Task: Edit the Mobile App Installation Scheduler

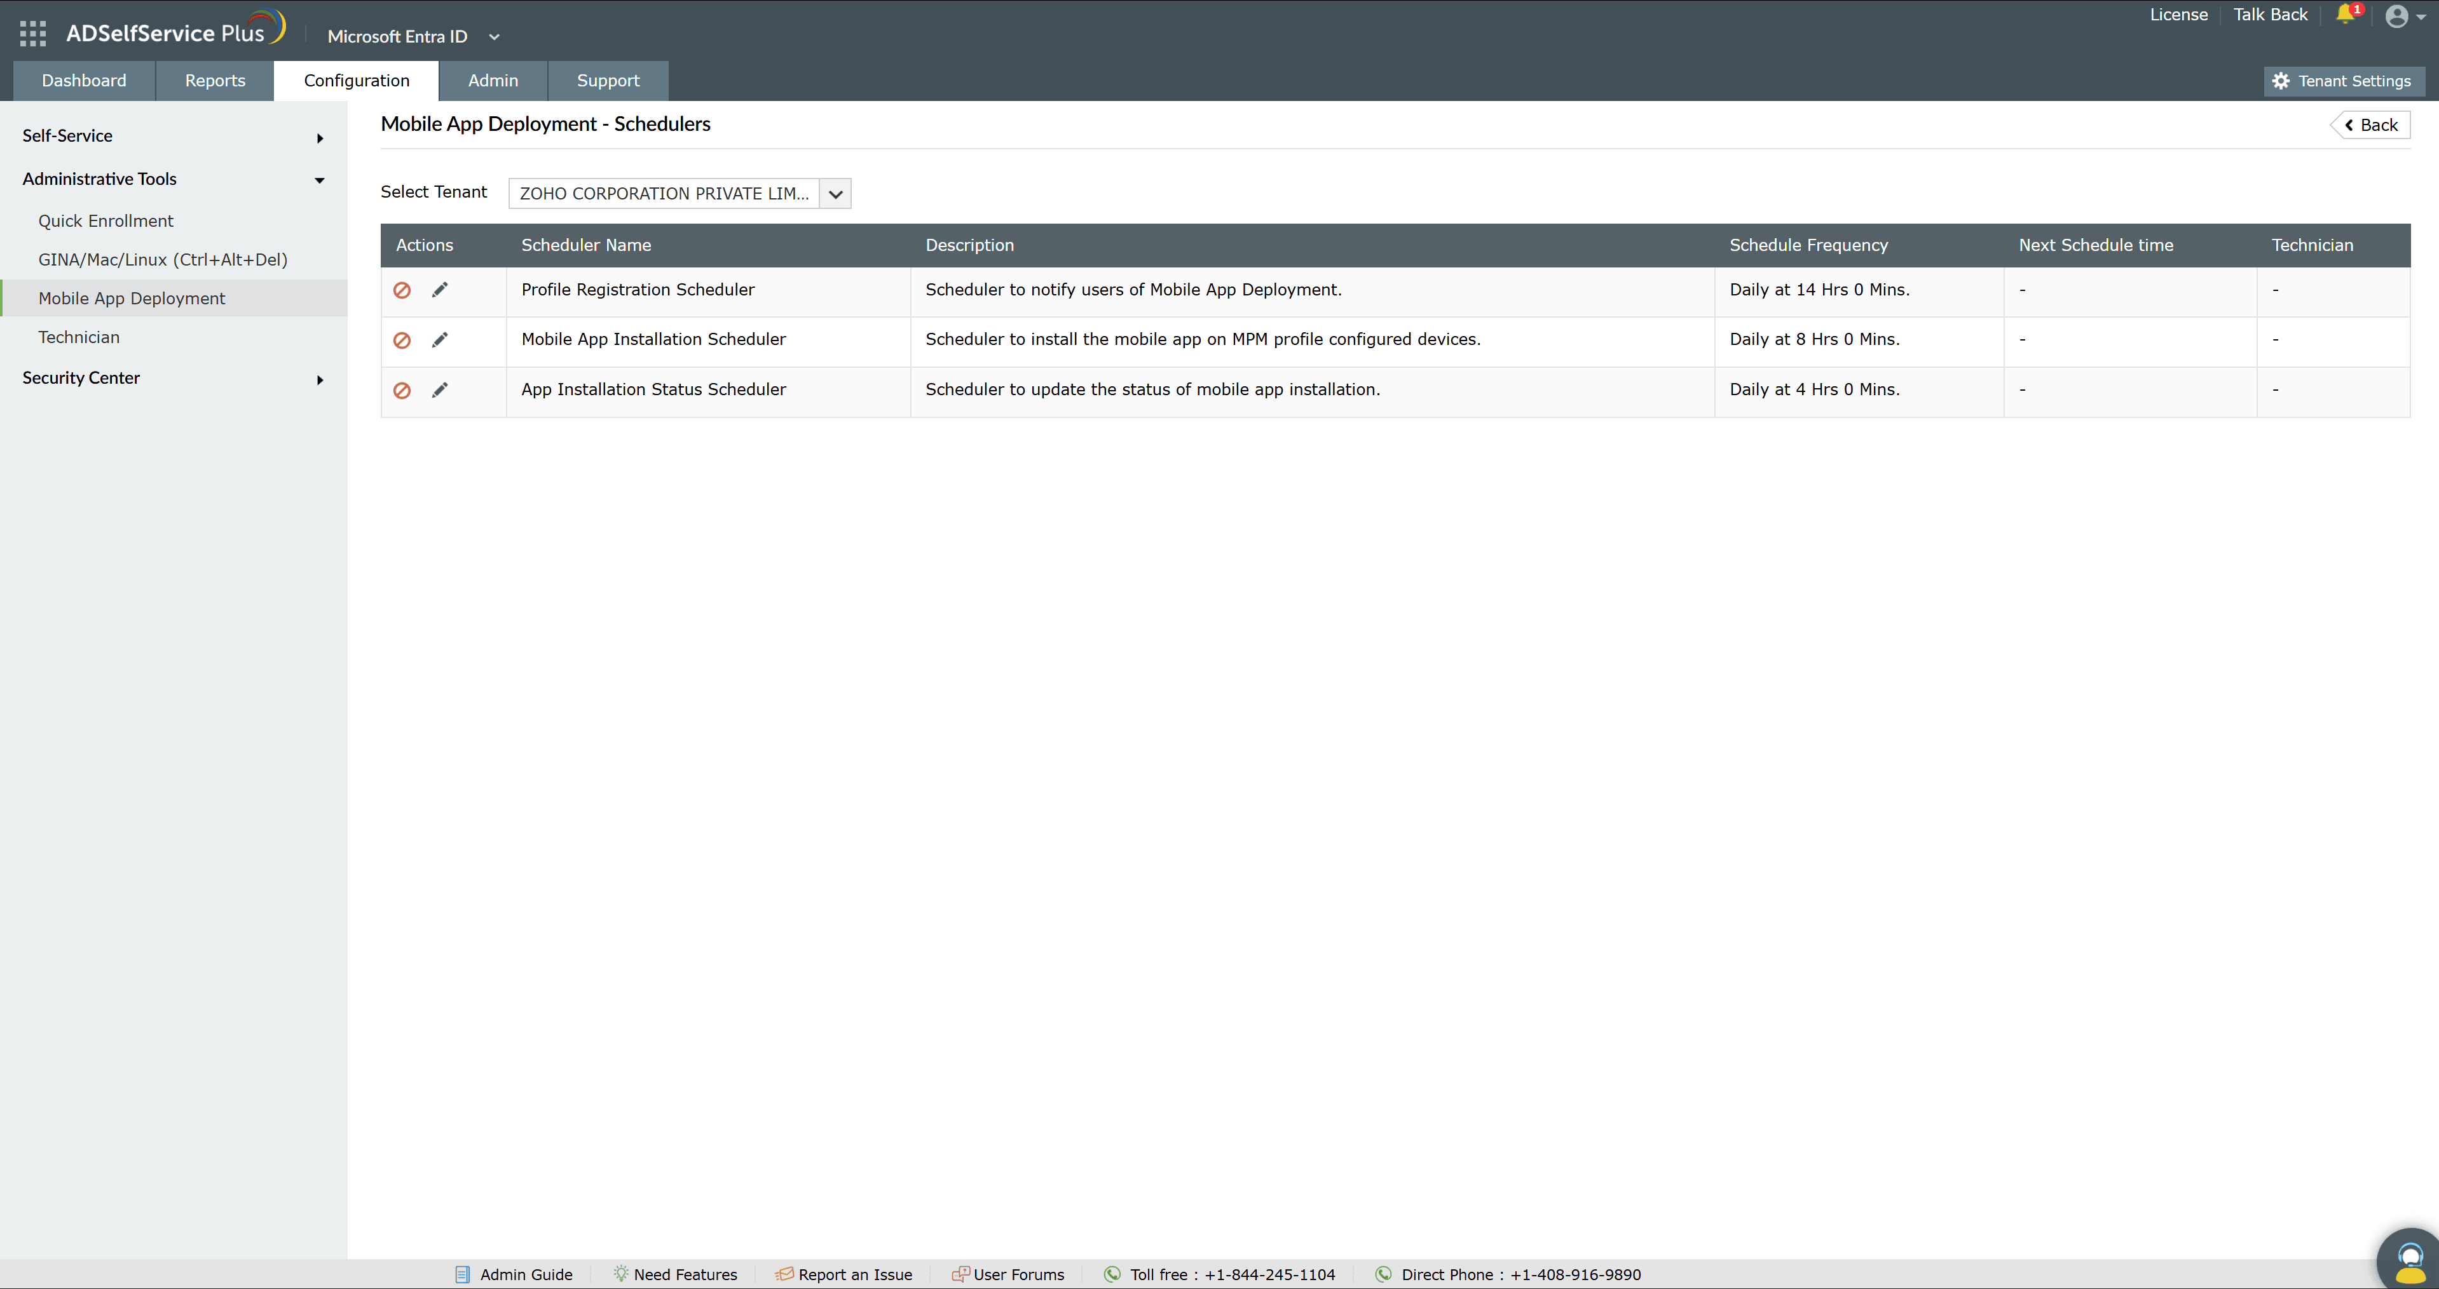Action: click(x=439, y=340)
